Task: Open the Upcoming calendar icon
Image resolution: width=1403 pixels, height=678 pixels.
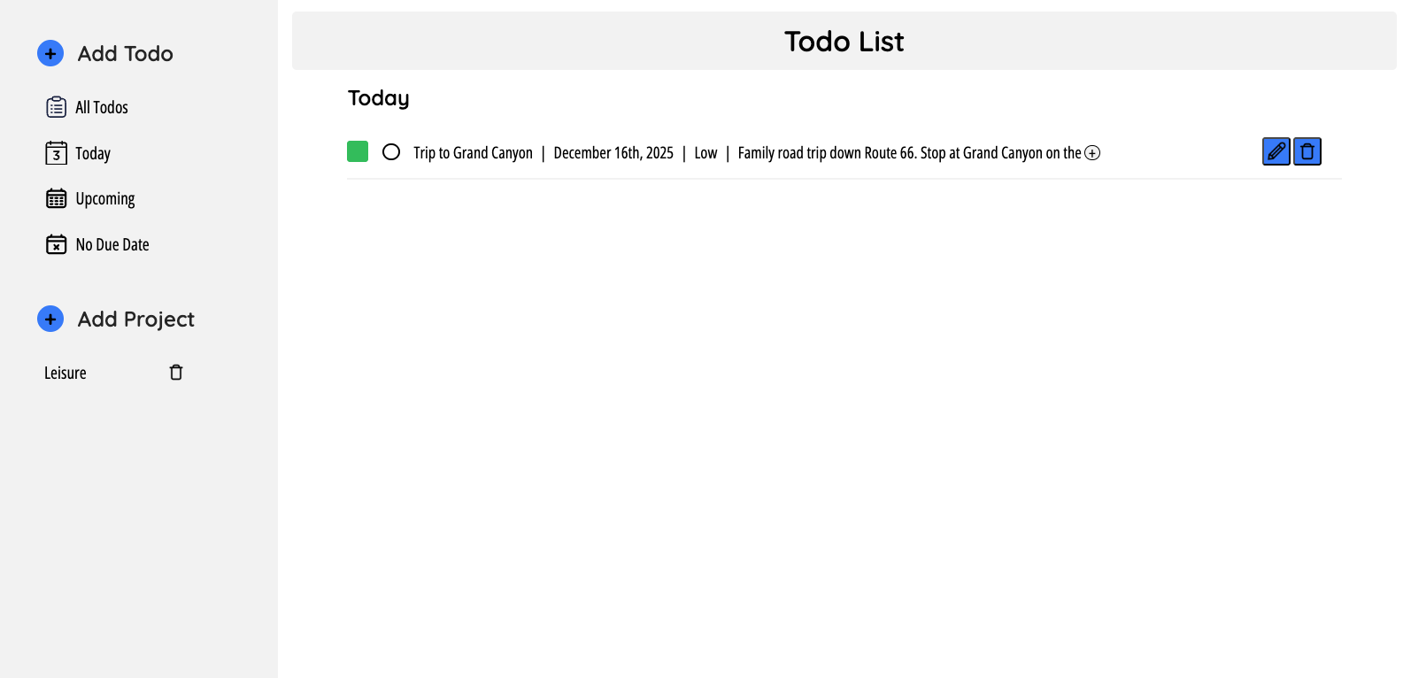Action: tap(56, 198)
